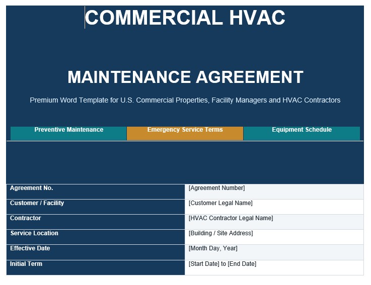
Task: Click the [Agreement Number] placeholder
Action: (x=217, y=188)
